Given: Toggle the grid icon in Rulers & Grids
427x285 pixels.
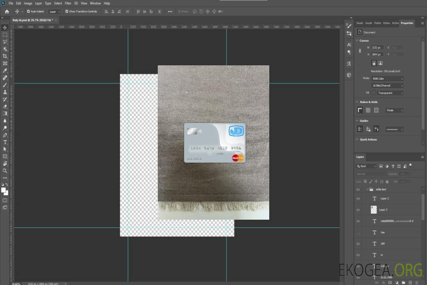Looking at the screenshot, I should pos(368,110).
